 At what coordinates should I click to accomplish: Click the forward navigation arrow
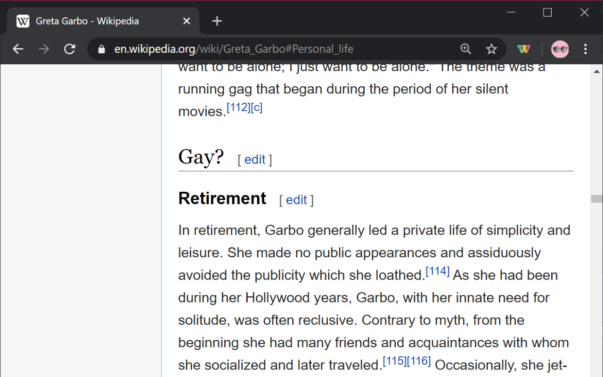[44, 49]
